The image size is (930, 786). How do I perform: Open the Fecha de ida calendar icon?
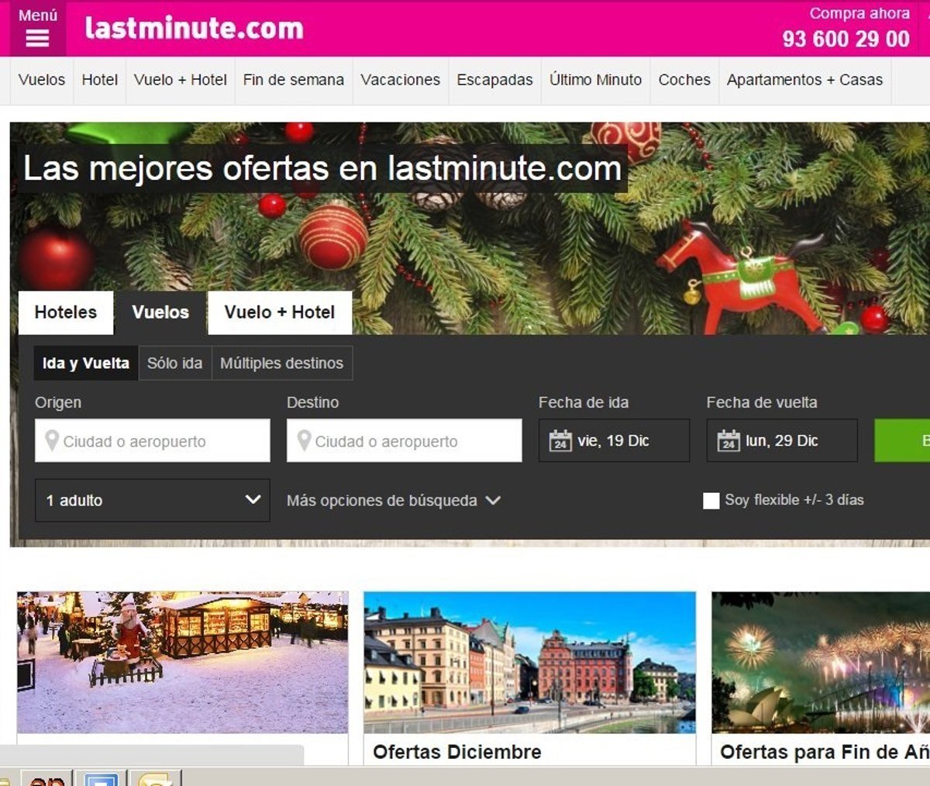pos(560,440)
